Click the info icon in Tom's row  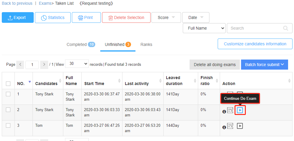(224, 127)
